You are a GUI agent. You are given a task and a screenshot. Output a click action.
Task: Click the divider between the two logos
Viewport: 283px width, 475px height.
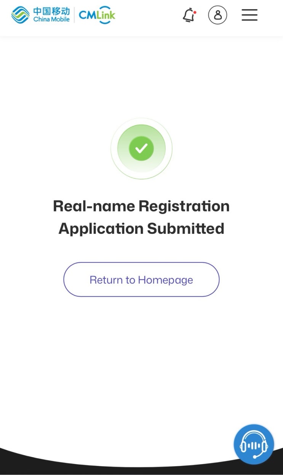tap(74, 15)
